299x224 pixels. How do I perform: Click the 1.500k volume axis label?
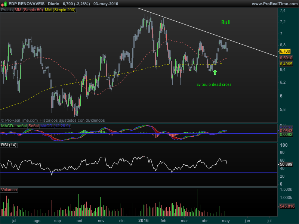click(x=286, y=190)
